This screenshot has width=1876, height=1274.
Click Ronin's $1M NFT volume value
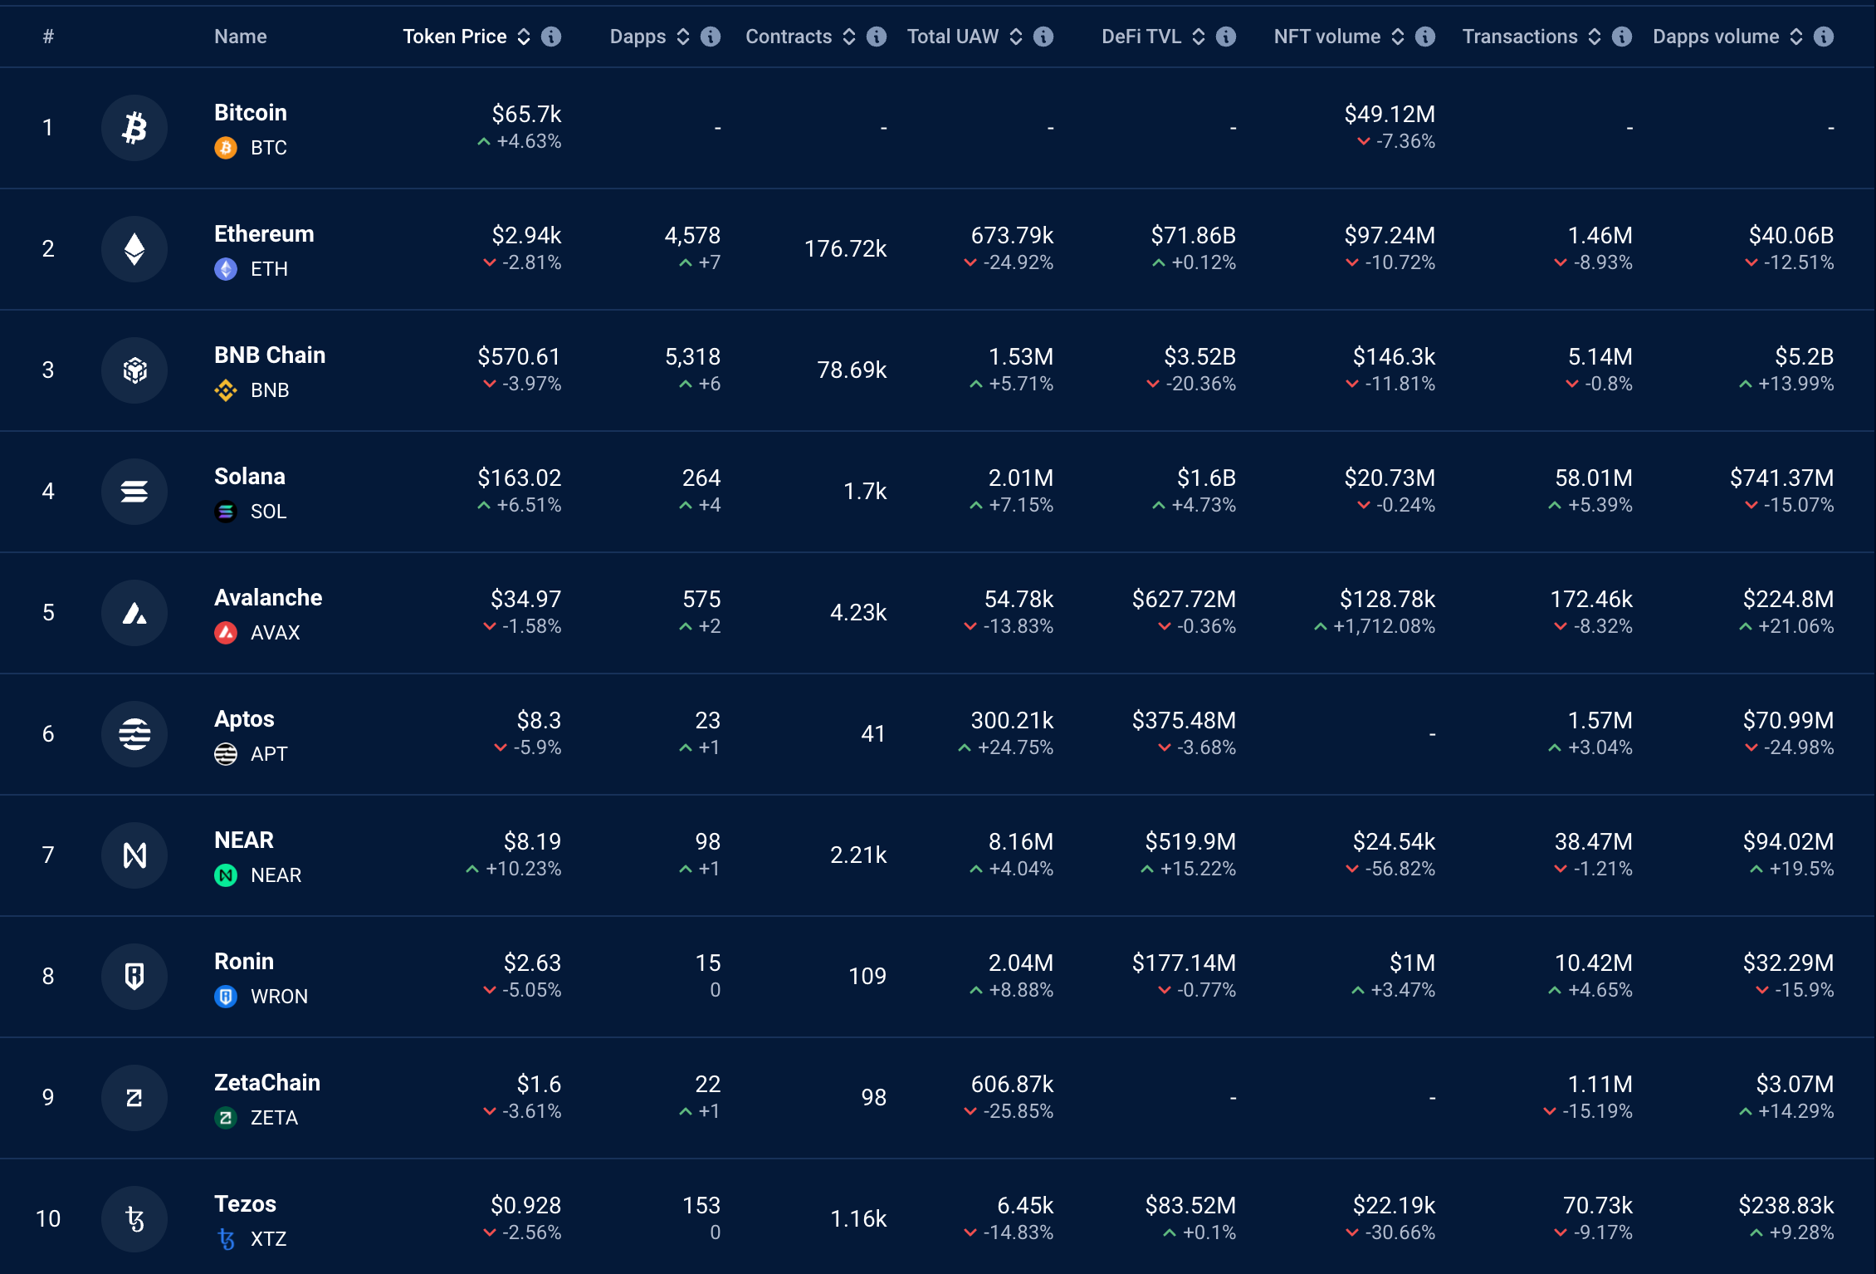[1412, 963]
